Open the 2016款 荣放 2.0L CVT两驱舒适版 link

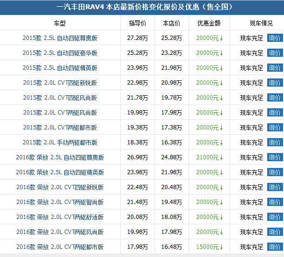(x=60, y=217)
